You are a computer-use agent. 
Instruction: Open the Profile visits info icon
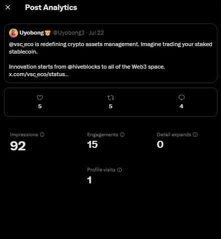tap(119, 170)
